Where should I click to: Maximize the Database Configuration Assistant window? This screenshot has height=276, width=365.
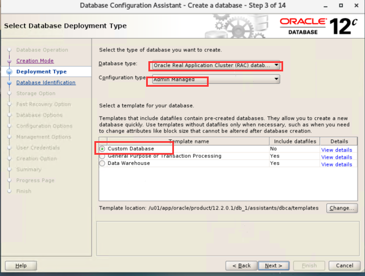[341, 5]
